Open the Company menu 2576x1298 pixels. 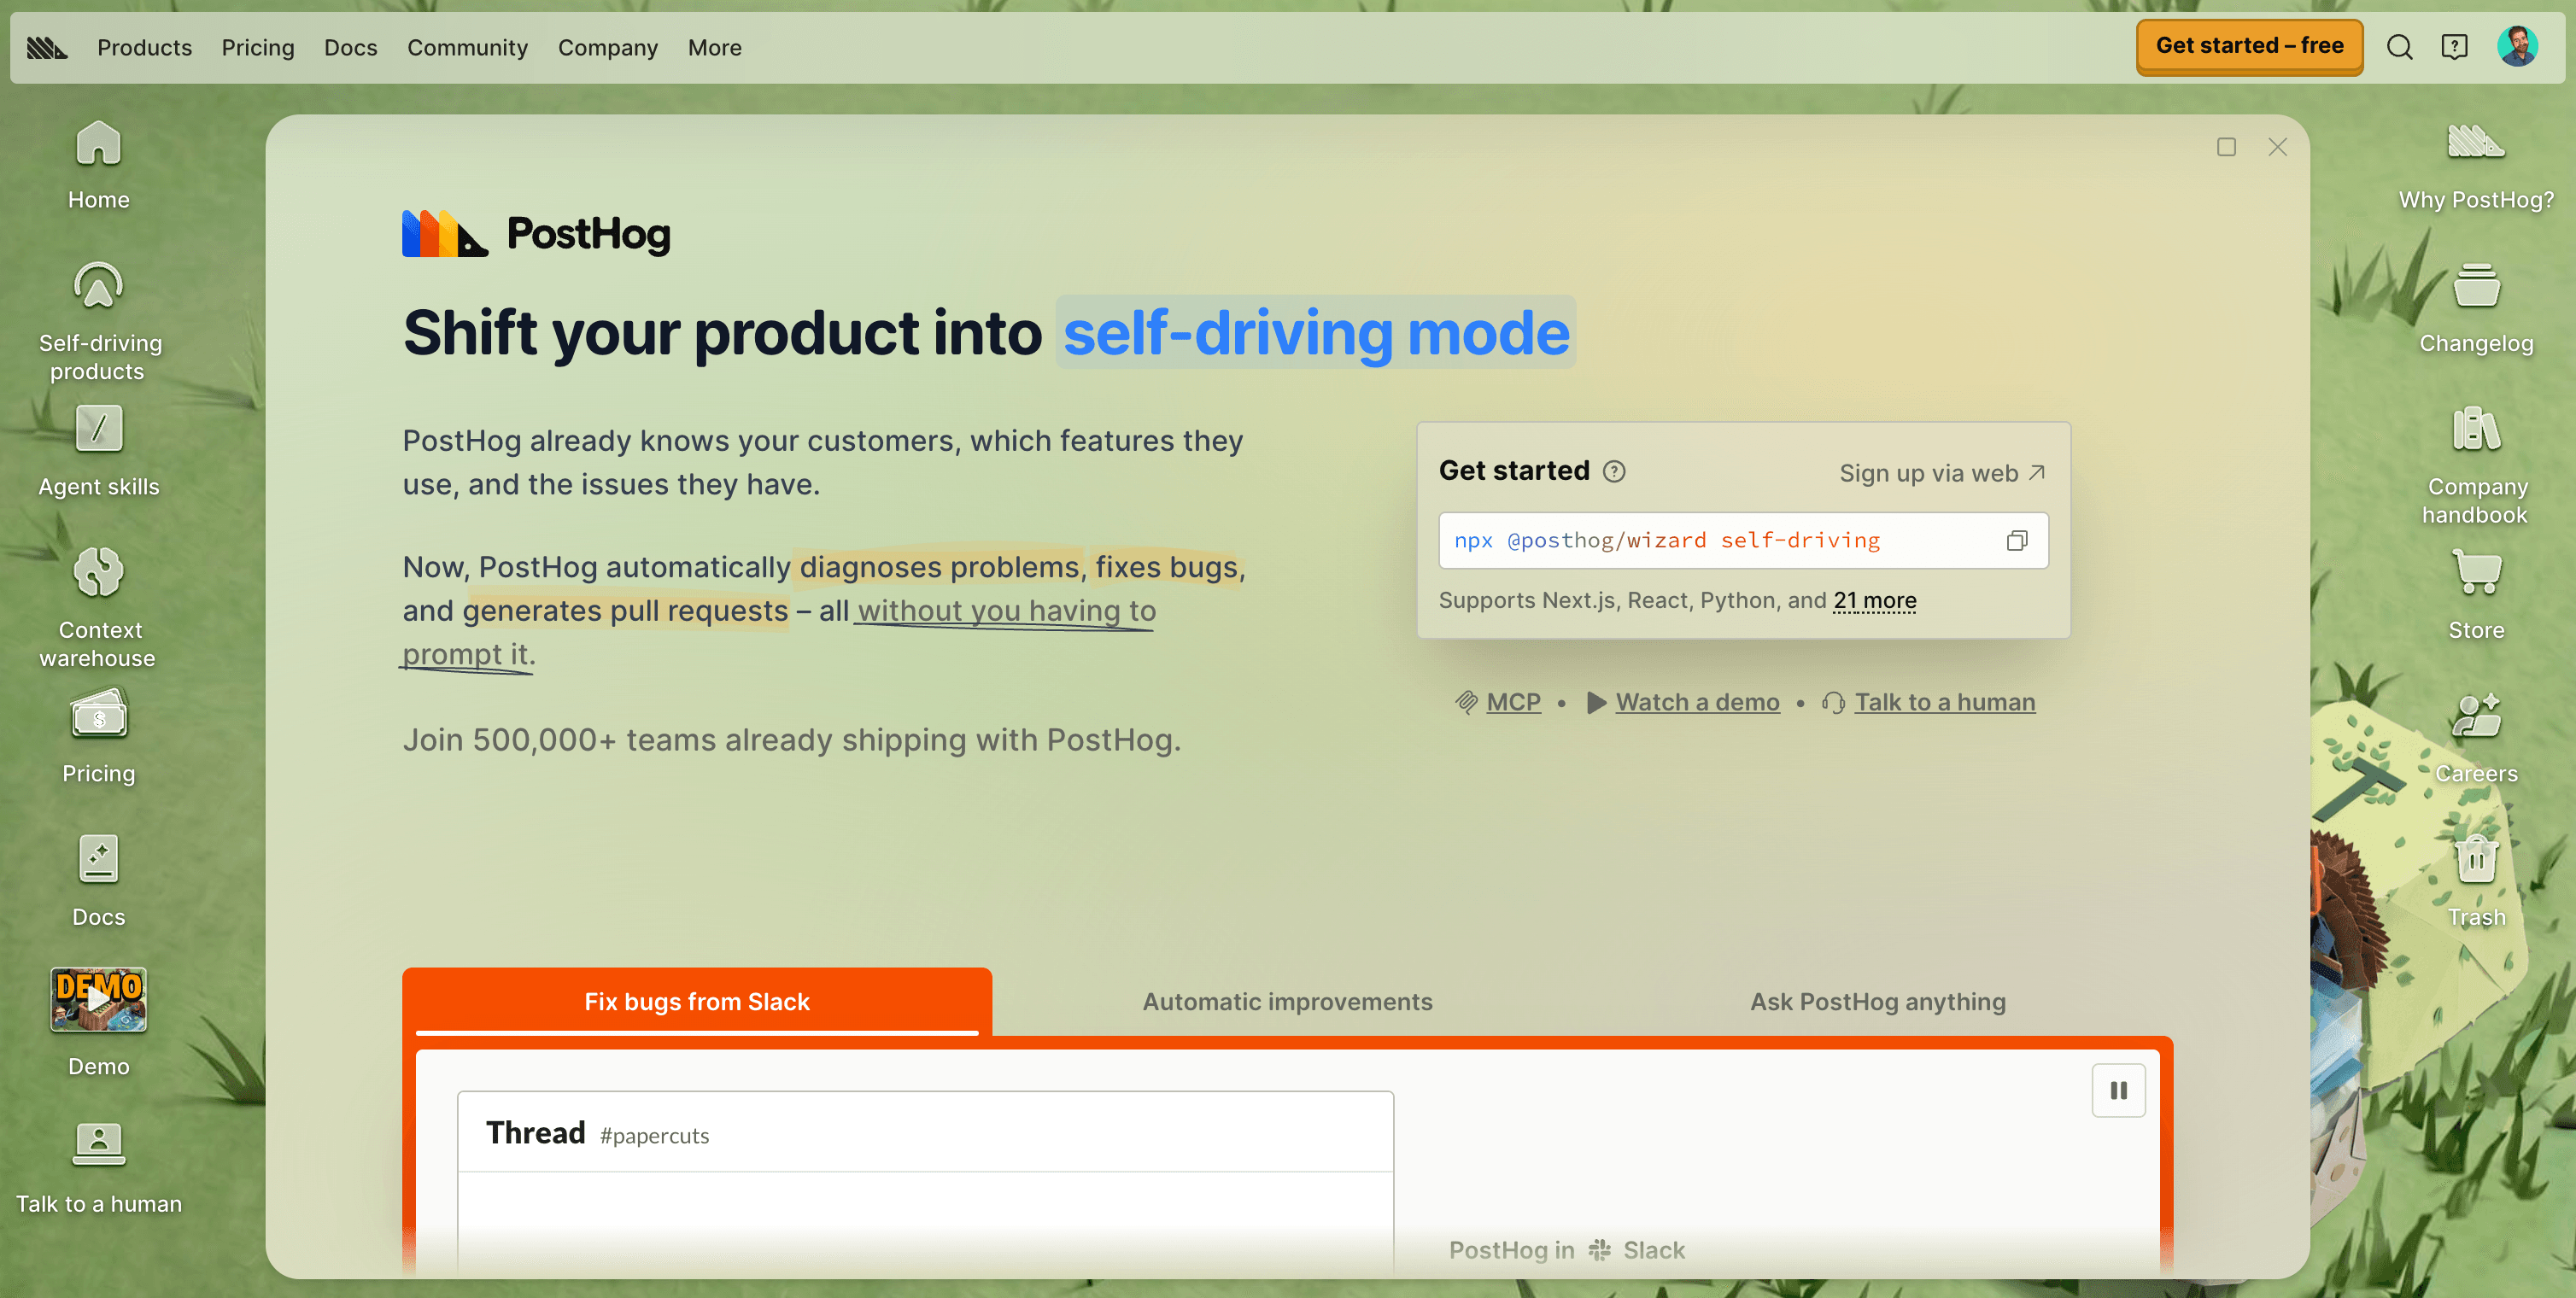[607, 47]
